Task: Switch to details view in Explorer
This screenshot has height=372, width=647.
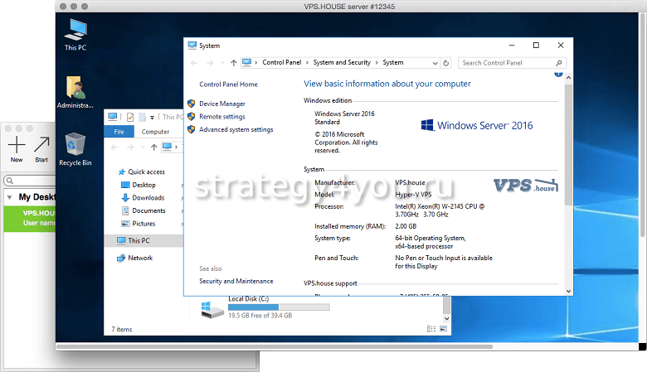Action: [431, 329]
